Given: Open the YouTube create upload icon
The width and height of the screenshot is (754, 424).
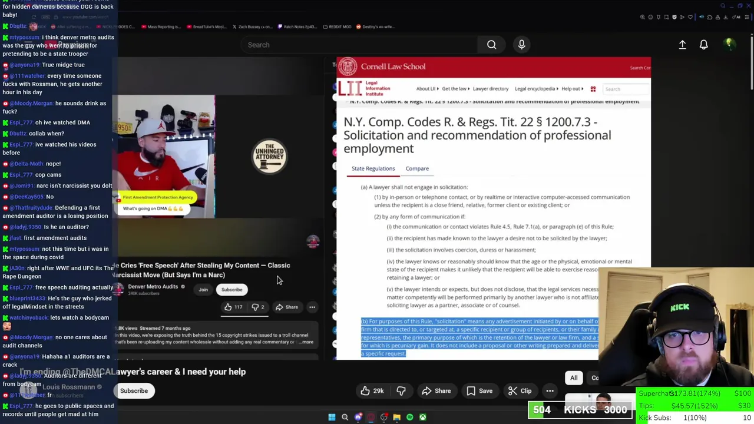Looking at the screenshot, I should 682,45.
